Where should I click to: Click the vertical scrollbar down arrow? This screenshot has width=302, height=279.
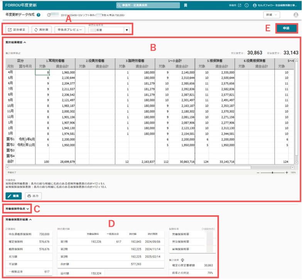click(297, 162)
